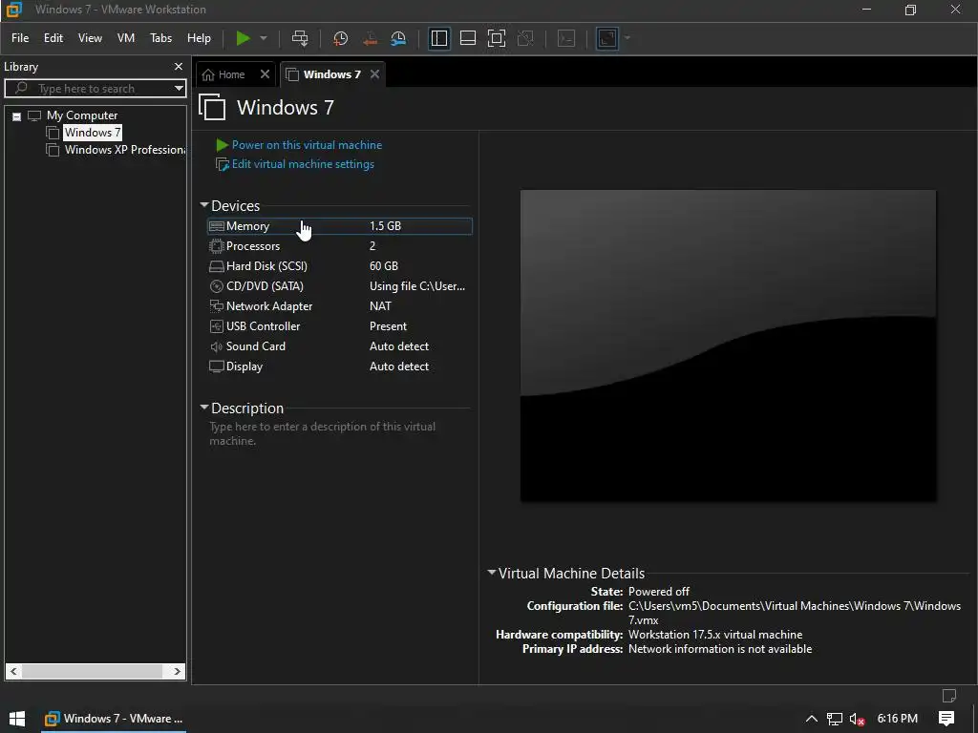Screen dimensions: 978x733
Task: Click VMware Workstation taskbar button
Action: click(115, 719)
